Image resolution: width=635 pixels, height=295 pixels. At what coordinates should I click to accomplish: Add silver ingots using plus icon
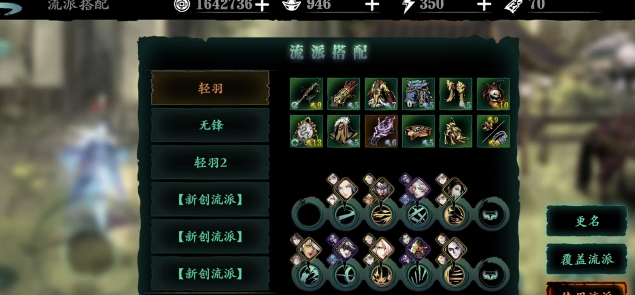coord(372,5)
